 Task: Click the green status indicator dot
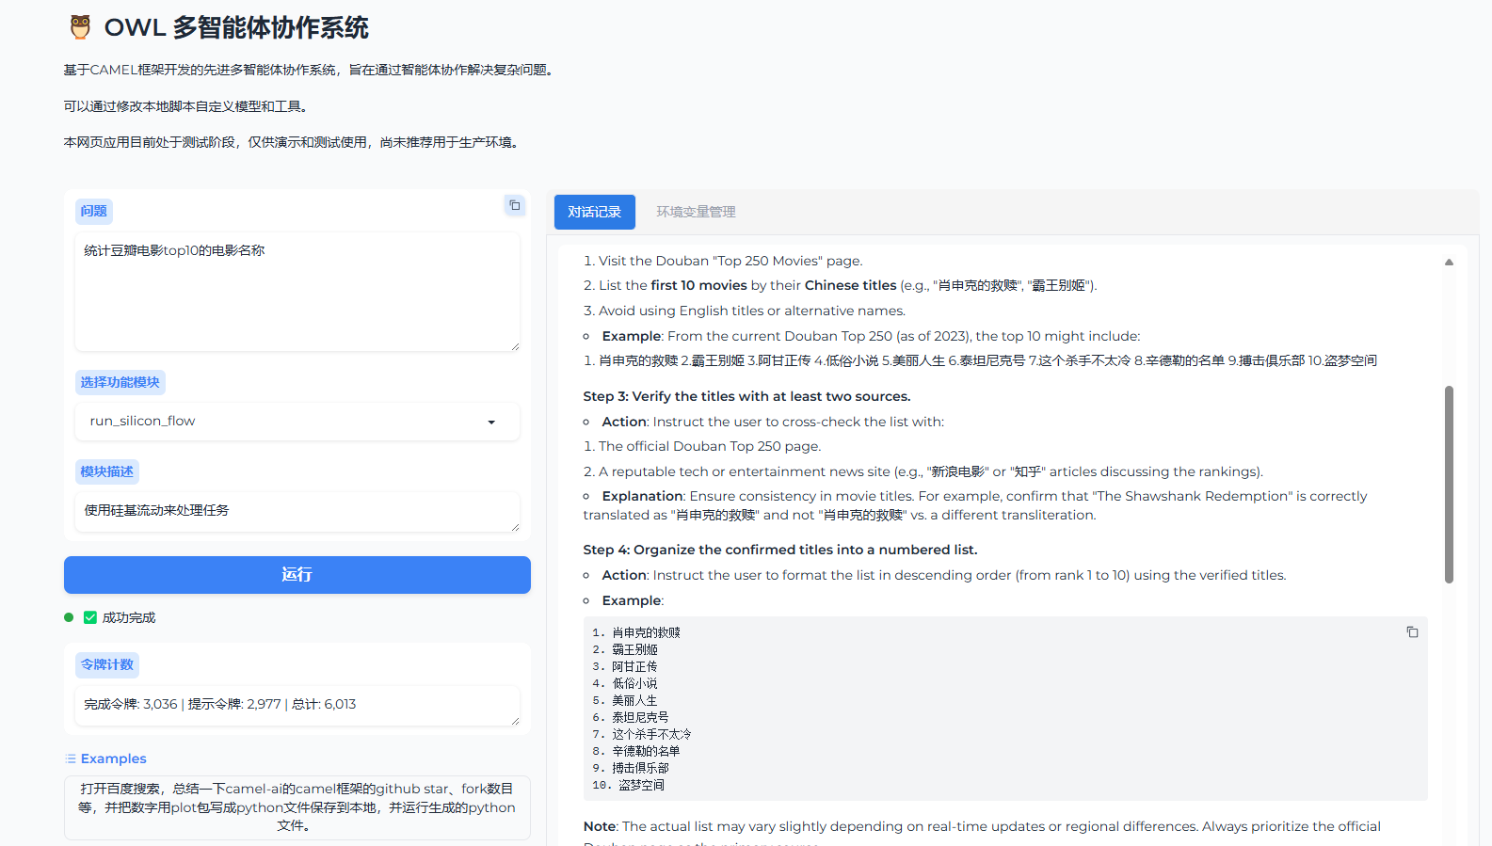69,617
